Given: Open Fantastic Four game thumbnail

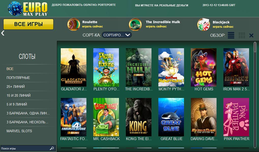Looking at the screenshot, I should tap(73, 117).
